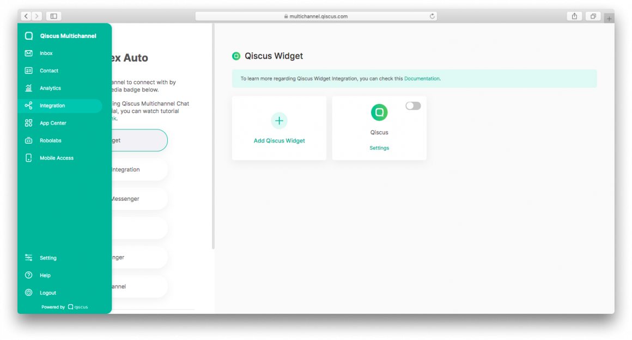Select Integration in the sidebar
The width and height of the screenshot is (632, 340).
(53, 105)
